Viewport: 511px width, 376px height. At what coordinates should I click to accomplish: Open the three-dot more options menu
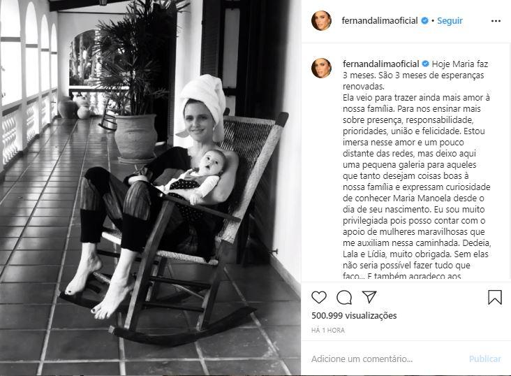pos(496,21)
